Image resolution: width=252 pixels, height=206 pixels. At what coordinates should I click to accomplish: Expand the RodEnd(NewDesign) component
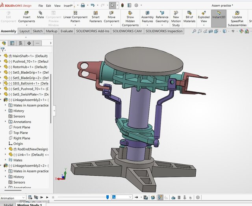click(5, 149)
